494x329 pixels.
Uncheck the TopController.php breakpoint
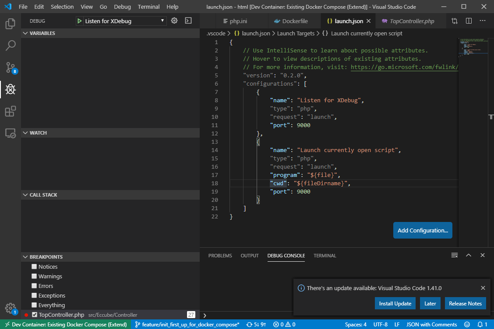tap(35, 315)
